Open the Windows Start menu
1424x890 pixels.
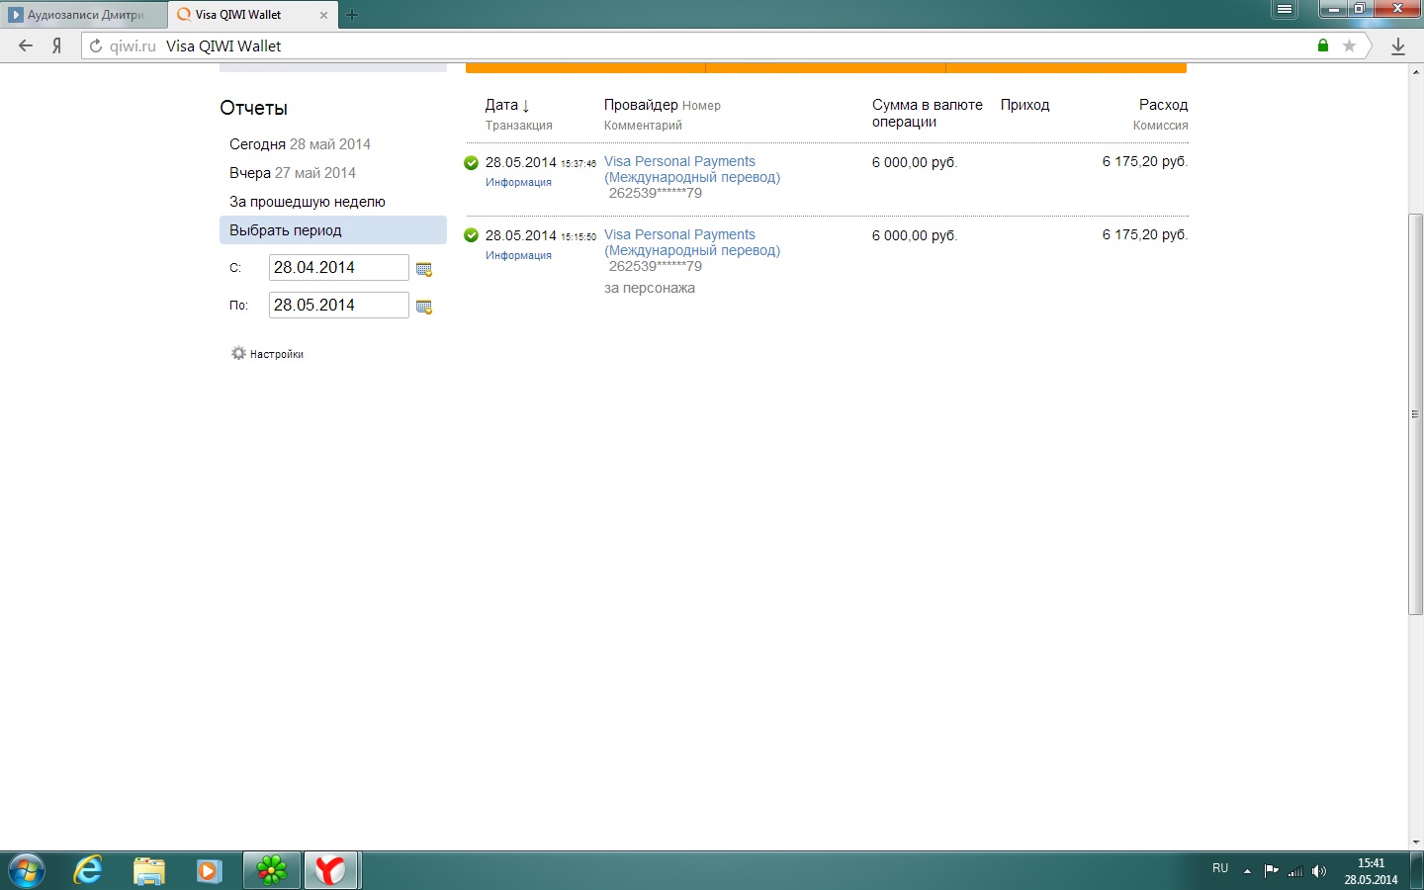coord(26,870)
